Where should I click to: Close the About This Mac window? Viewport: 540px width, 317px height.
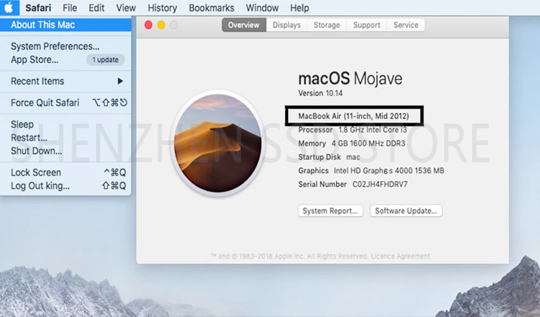click(x=148, y=25)
